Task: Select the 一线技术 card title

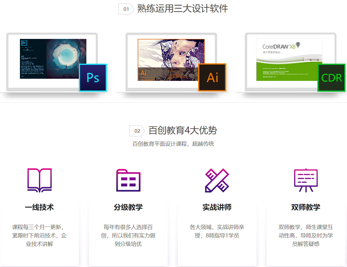Action: tap(39, 207)
